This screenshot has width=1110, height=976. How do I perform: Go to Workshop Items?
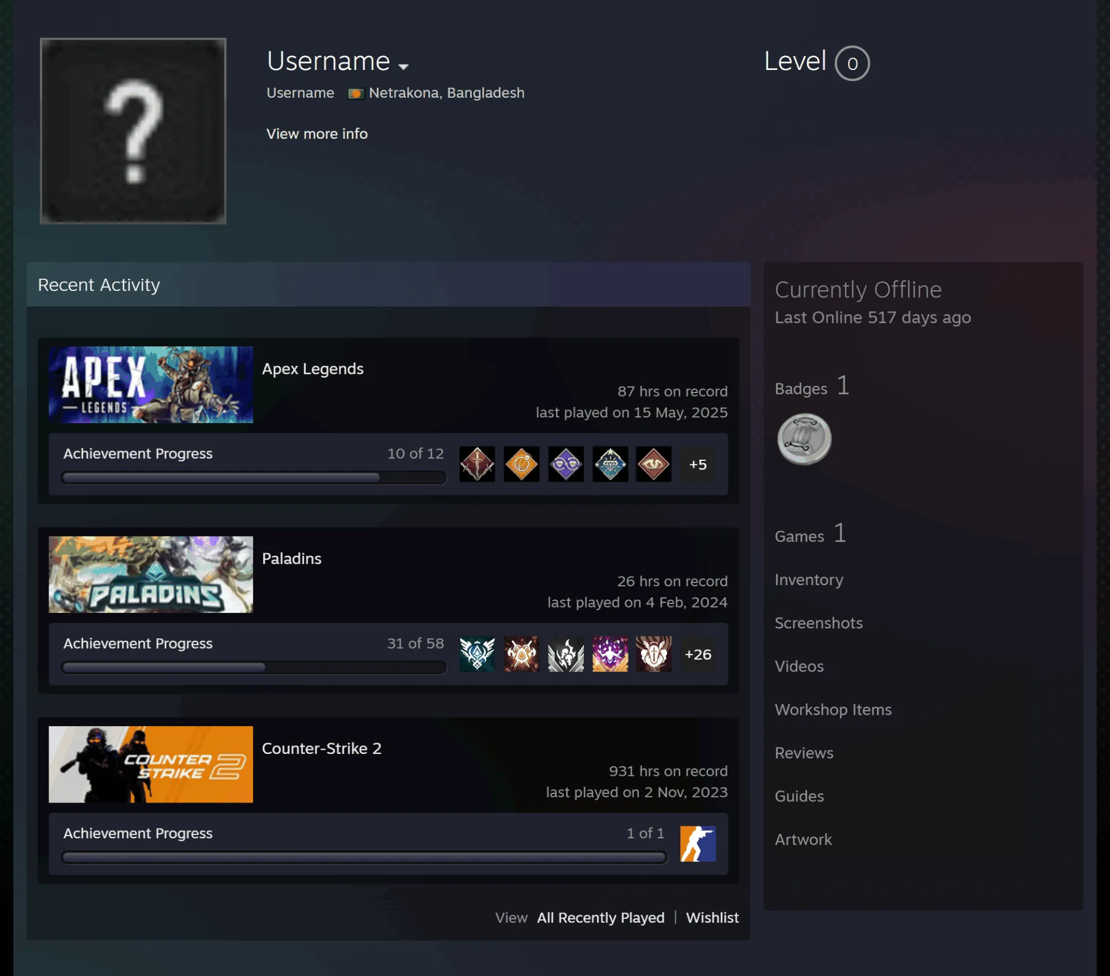pos(833,710)
